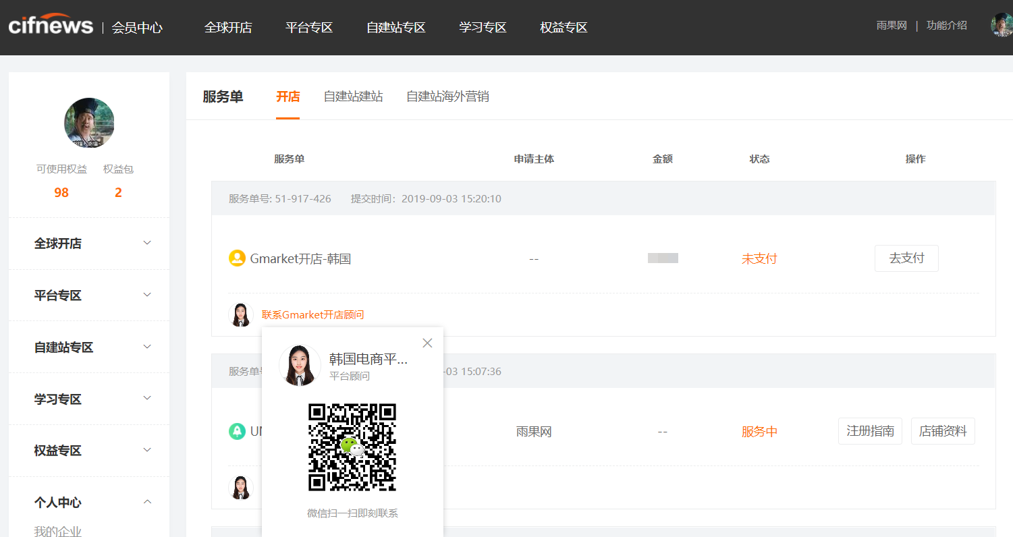Viewport: 1013px width, 537px height.
Task: Click the green rocket service icon
Action: pyautogui.click(x=237, y=431)
